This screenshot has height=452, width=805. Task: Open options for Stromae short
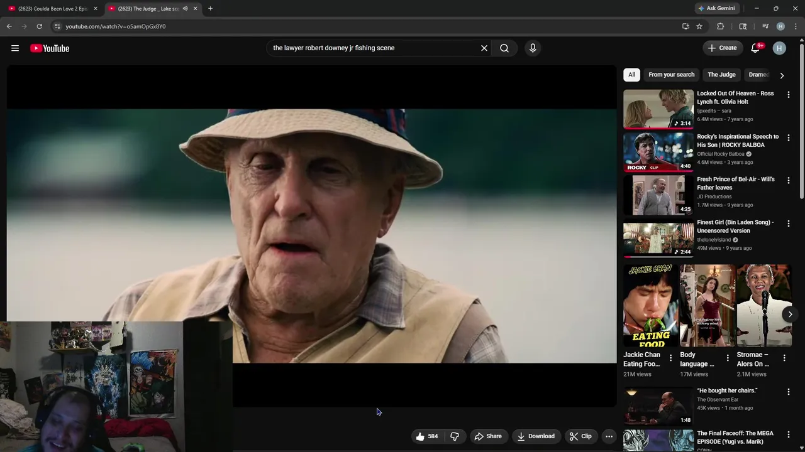[x=784, y=358]
